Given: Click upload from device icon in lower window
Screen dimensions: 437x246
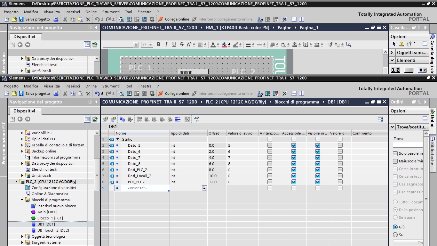Looking at the screenshot, I should click(137, 94).
